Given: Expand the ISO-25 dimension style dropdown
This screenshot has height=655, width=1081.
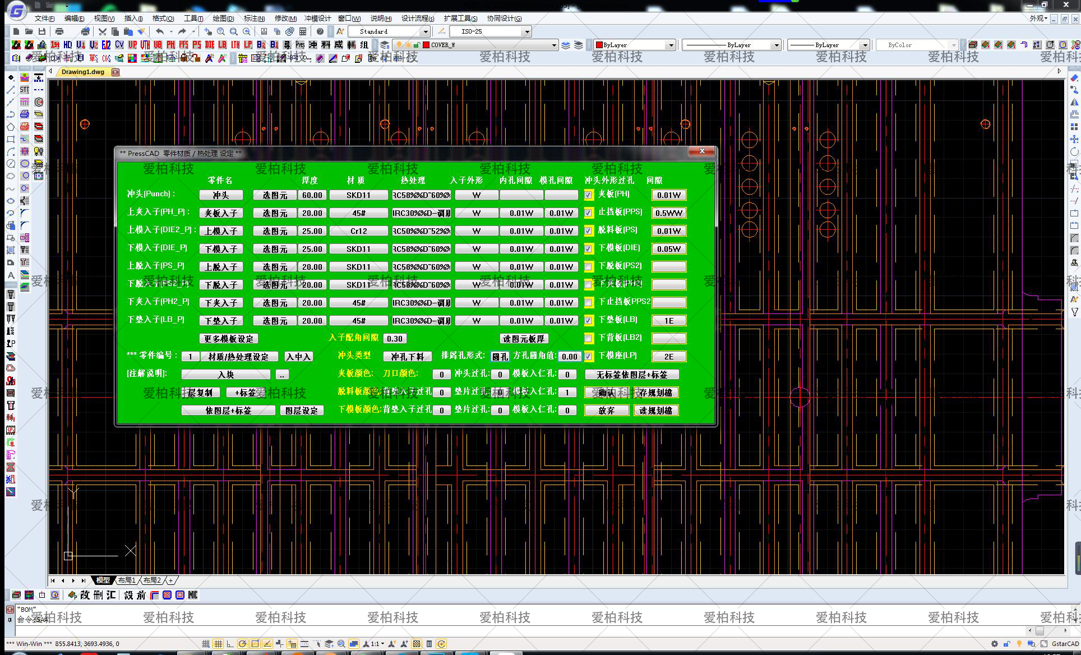Looking at the screenshot, I should pos(526,31).
